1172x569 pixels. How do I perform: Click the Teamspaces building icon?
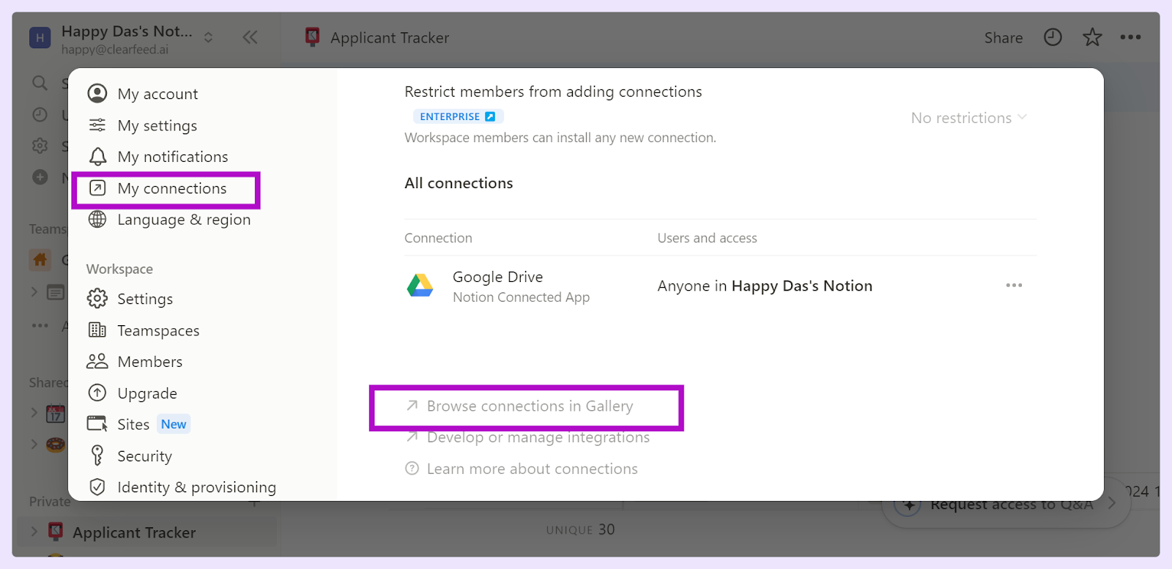point(97,330)
